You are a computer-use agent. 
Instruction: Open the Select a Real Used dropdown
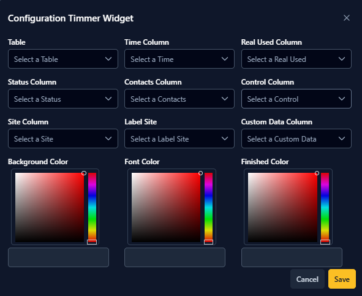(x=296, y=59)
